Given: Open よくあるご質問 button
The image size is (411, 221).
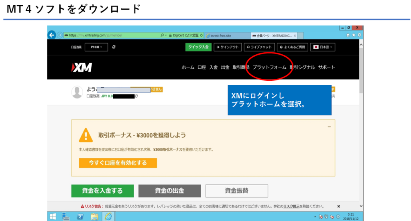Looking at the screenshot, I should [292, 47].
